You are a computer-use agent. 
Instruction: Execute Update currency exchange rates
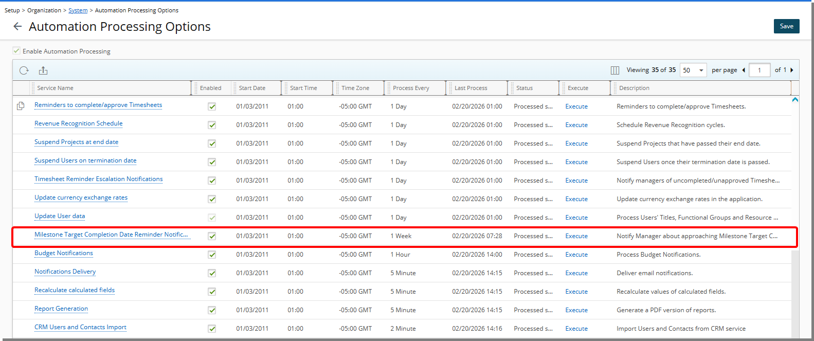[576, 199]
